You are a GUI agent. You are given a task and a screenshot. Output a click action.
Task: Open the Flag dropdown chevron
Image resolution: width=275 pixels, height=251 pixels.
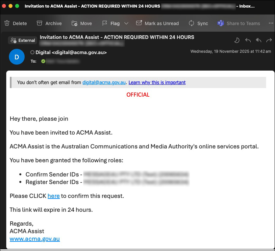point(126,23)
